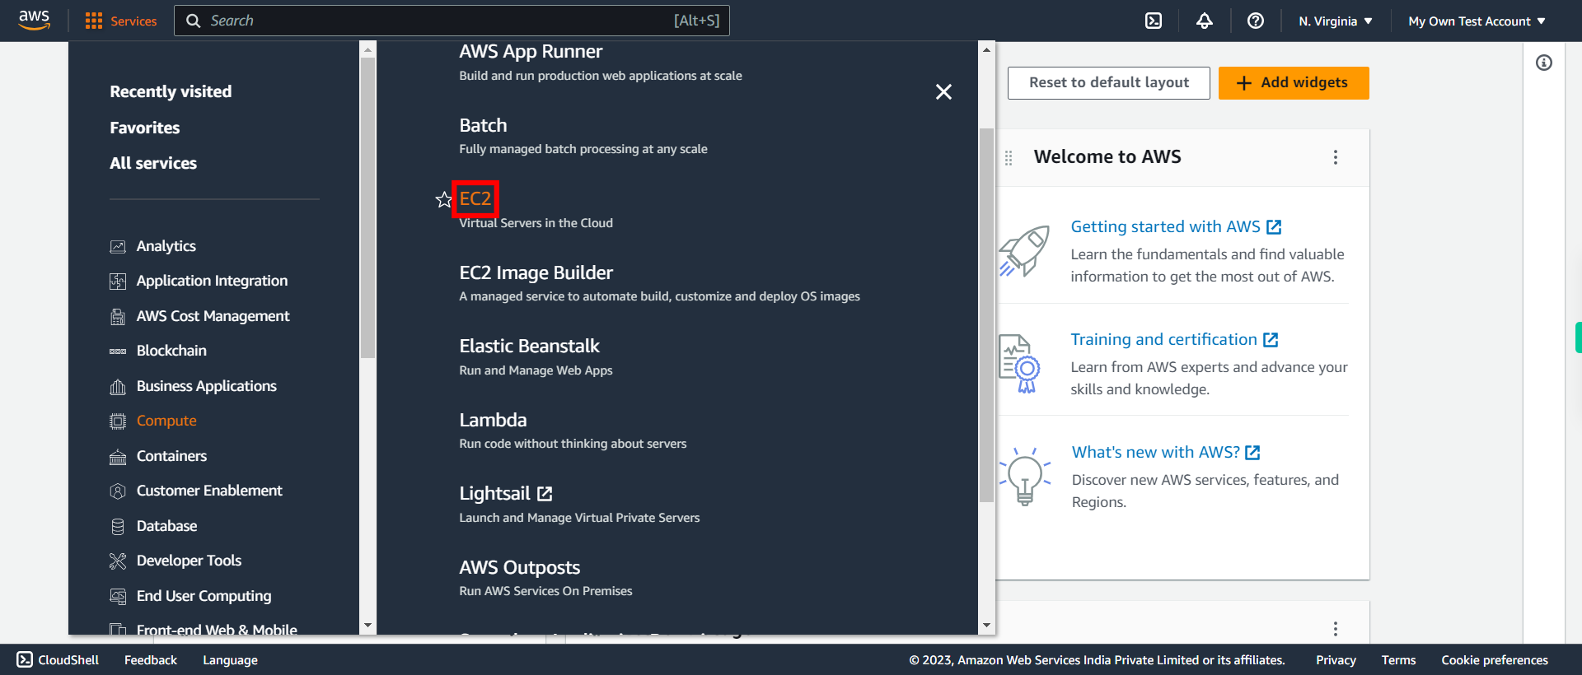This screenshot has height=675, width=1582.
Task: Open Elastic Beanstalk
Action: (529, 346)
